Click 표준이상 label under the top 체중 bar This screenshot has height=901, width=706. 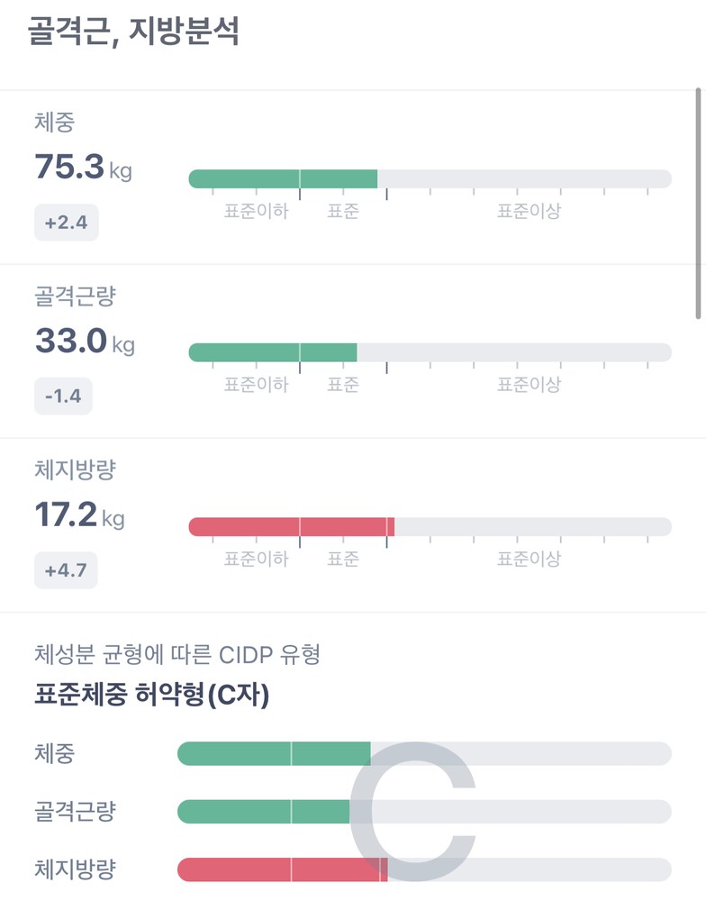(x=529, y=212)
